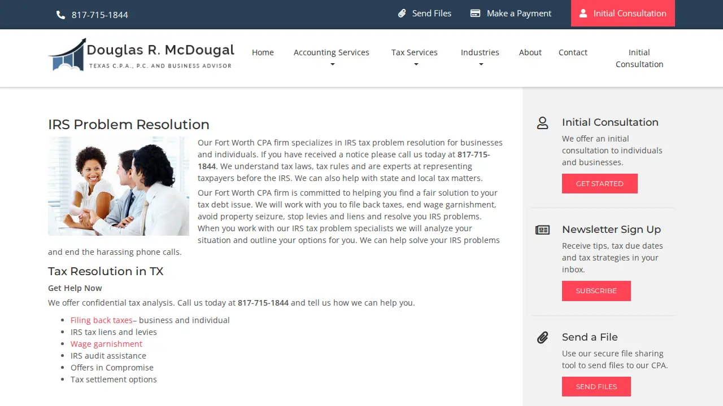This screenshot has width=723, height=406.
Task: Expand the Tax Services dropdown arrow
Action: coord(416,65)
